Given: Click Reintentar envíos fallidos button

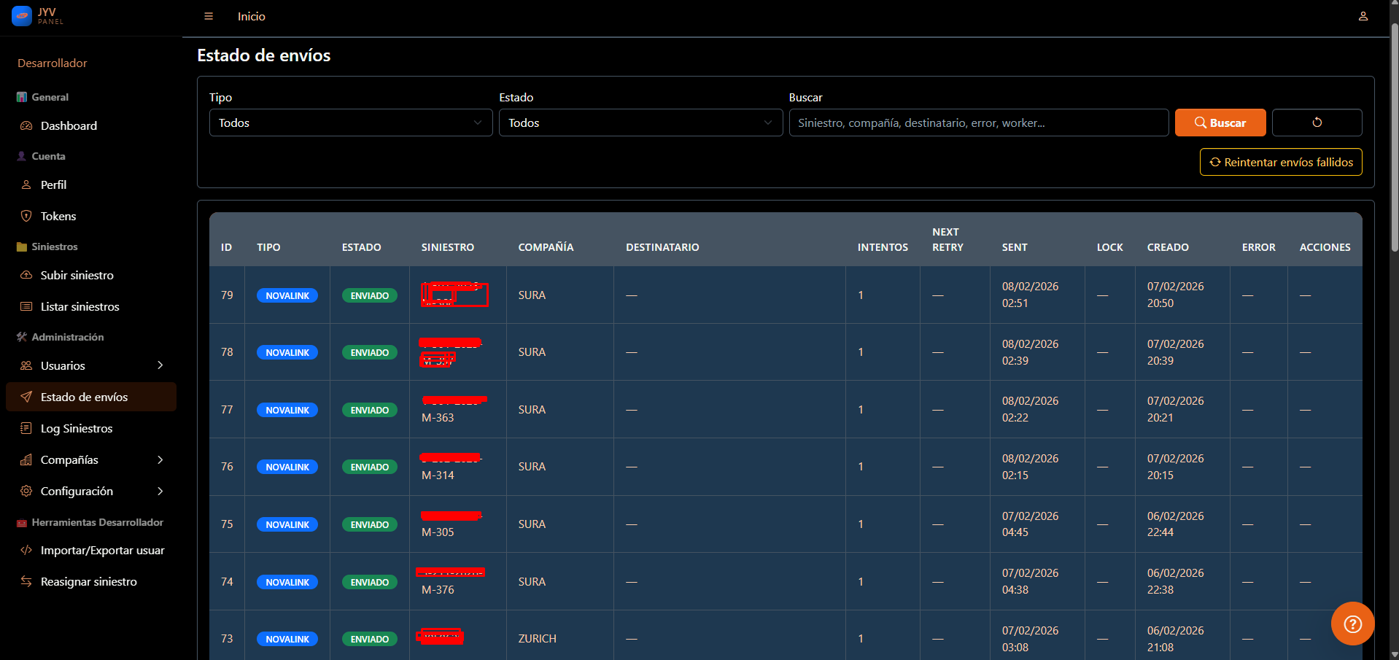Looking at the screenshot, I should click(1280, 162).
